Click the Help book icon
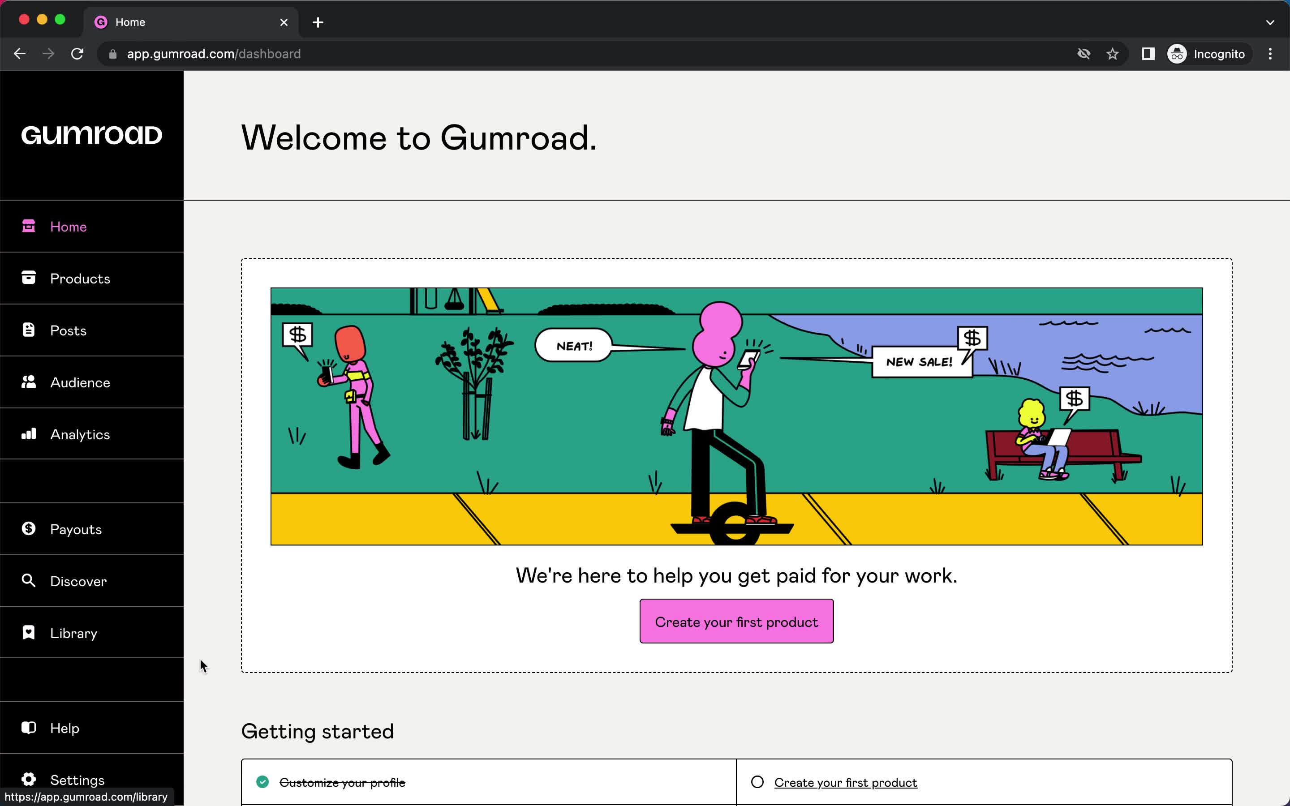The height and width of the screenshot is (806, 1290). tap(28, 728)
